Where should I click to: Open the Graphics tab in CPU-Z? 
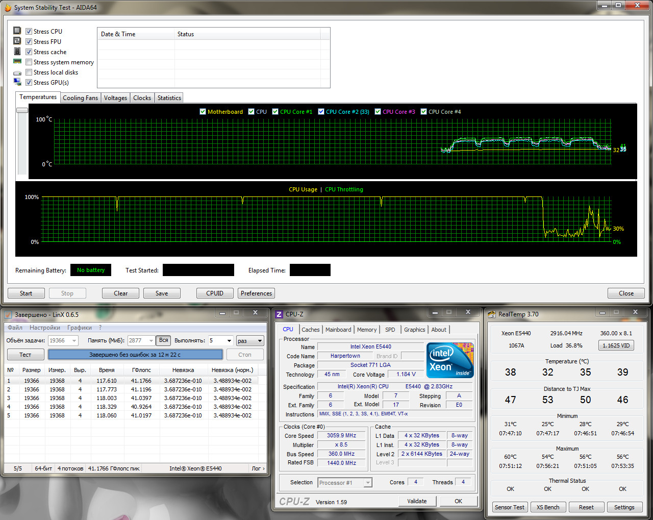[414, 330]
